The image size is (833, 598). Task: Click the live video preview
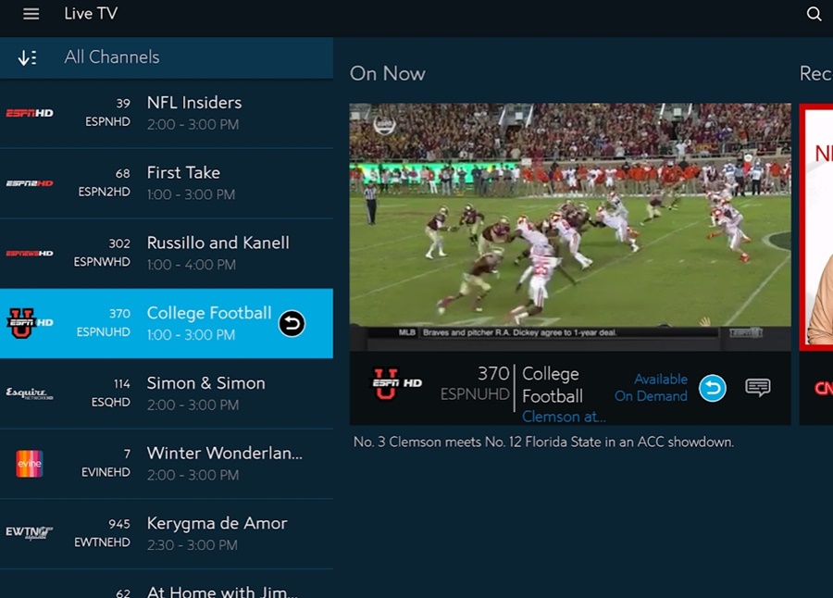point(570,227)
